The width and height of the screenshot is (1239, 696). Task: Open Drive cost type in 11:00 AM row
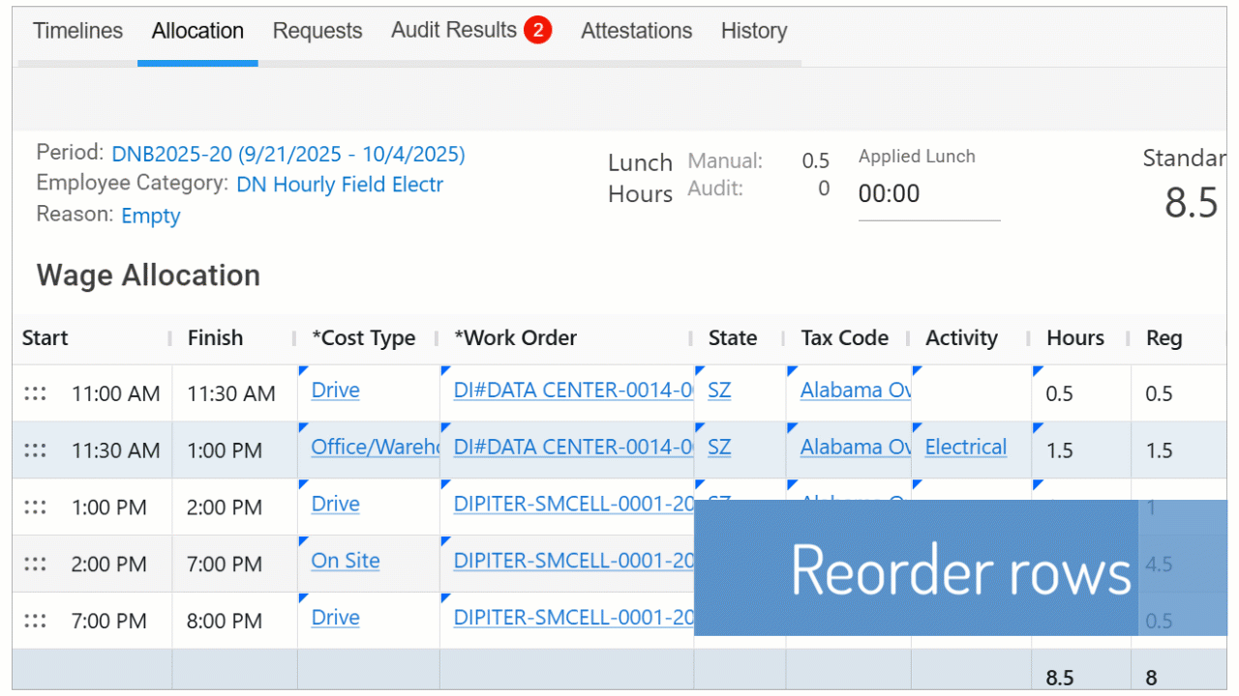point(336,391)
